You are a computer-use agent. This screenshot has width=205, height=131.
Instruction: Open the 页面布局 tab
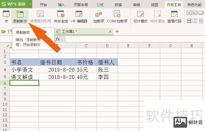click(81, 5)
